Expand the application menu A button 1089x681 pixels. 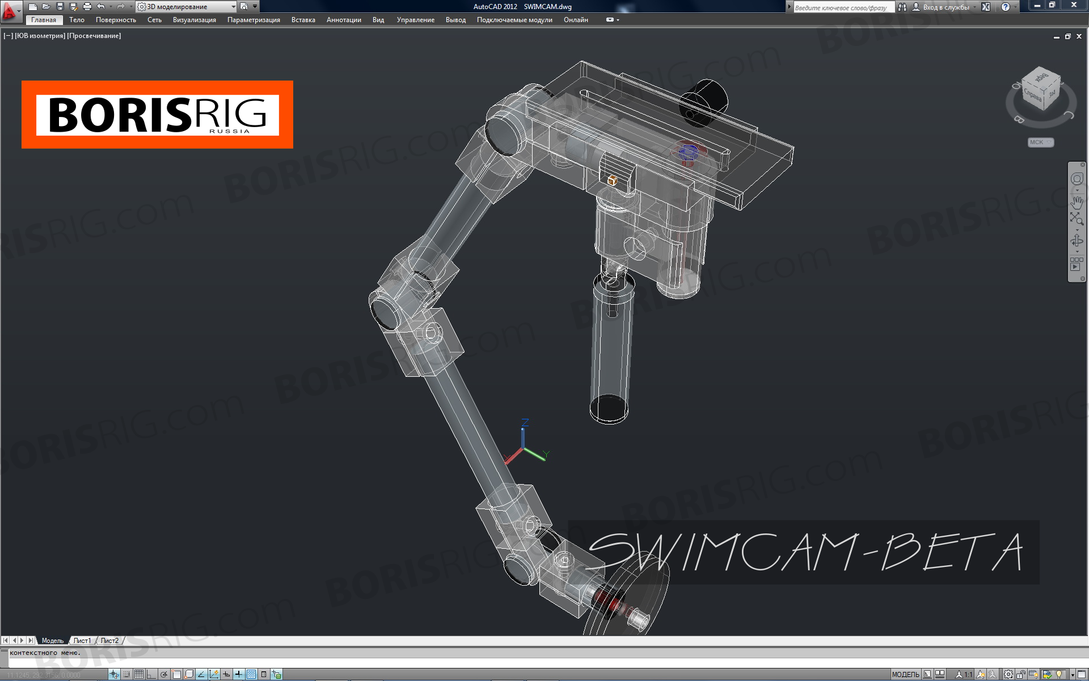(x=10, y=11)
